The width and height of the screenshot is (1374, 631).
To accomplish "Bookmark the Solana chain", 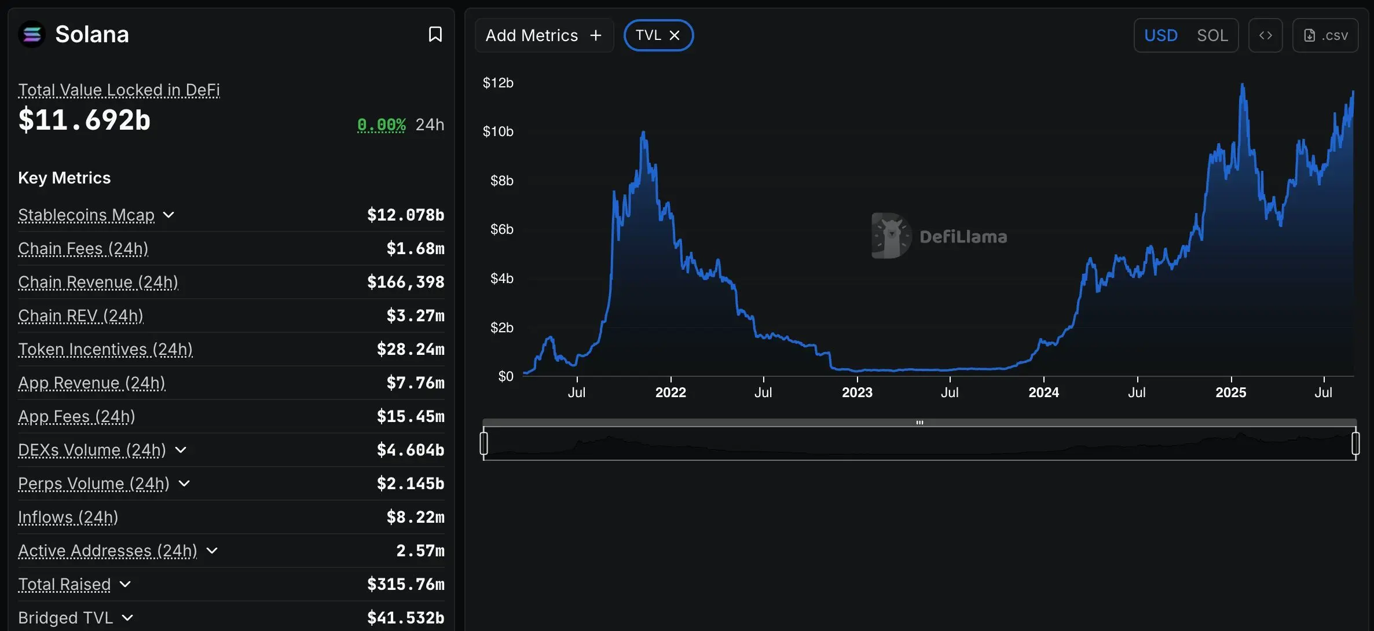I will tap(435, 34).
